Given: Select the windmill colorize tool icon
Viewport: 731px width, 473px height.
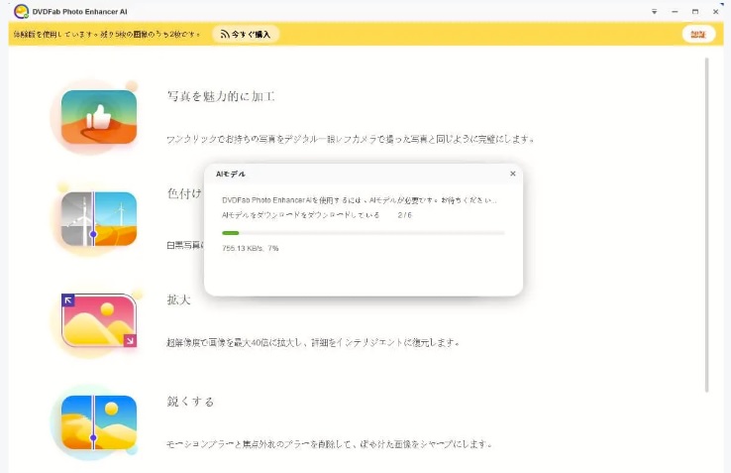Looking at the screenshot, I should pyautogui.click(x=99, y=218).
